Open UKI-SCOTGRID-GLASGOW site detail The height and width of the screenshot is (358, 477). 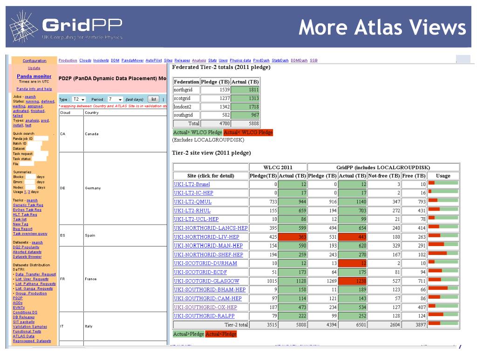(x=206, y=281)
